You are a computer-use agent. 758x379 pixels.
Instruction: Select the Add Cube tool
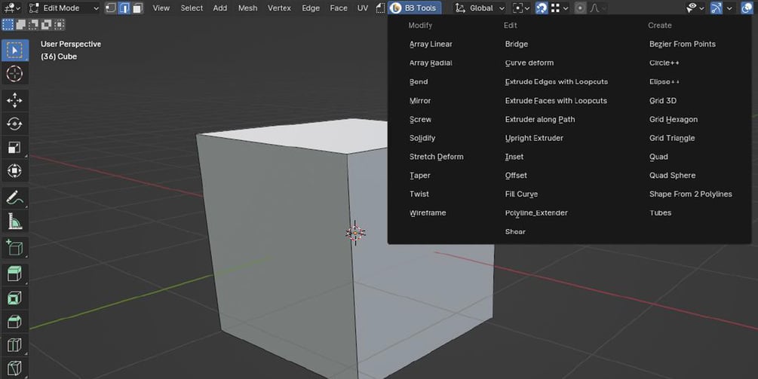14,248
